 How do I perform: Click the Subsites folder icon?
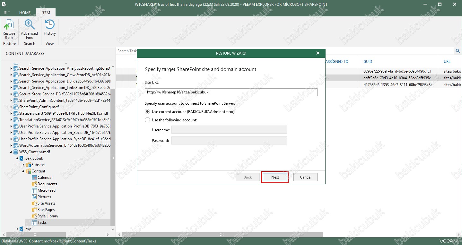click(28, 165)
